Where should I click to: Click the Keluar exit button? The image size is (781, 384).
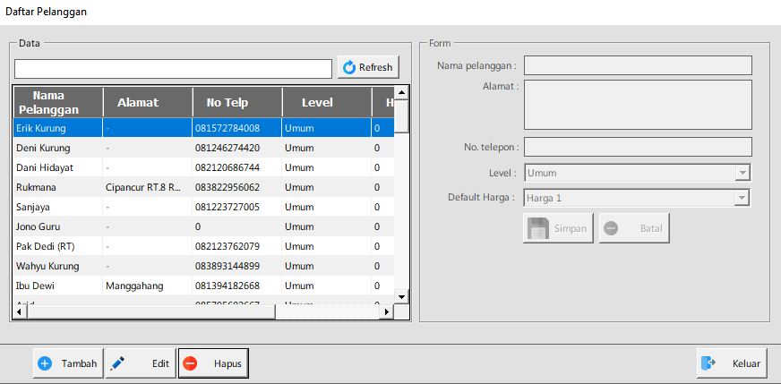[x=732, y=363]
